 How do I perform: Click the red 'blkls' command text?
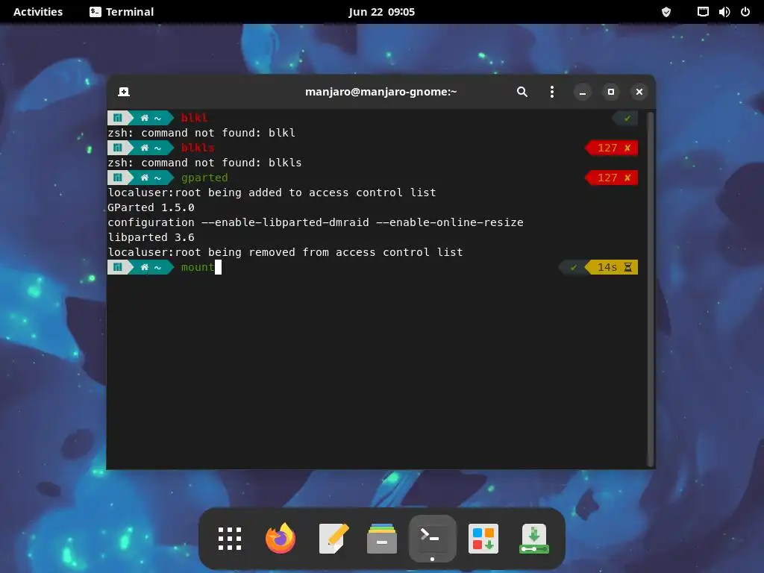click(197, 148)
